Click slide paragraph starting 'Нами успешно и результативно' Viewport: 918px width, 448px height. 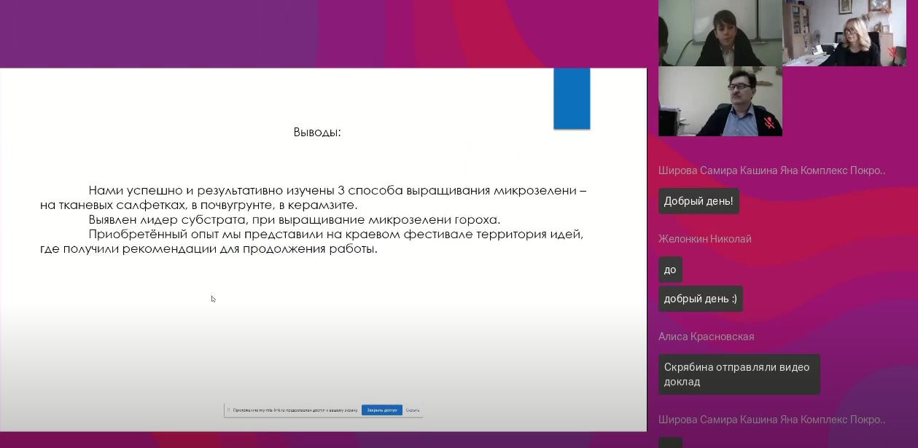(x=314, y=198)
